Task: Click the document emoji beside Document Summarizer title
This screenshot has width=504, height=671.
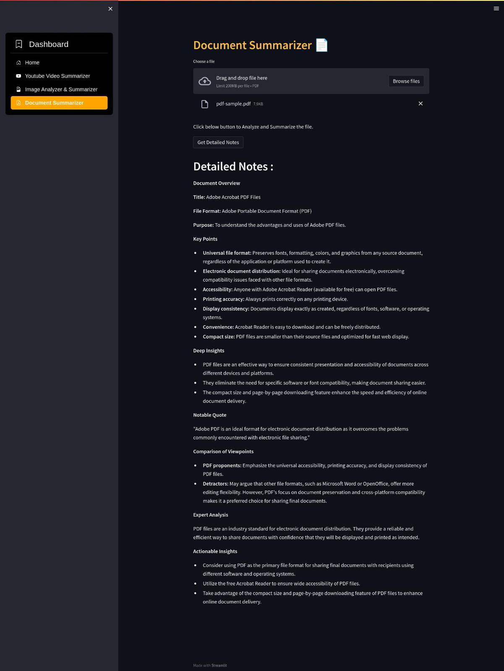Action: tap(321, 45)
